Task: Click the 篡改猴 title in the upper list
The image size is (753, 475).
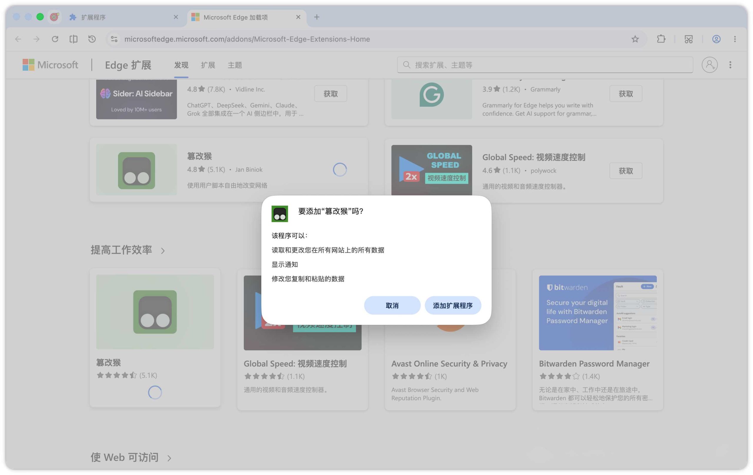Action: click(199, 156)
